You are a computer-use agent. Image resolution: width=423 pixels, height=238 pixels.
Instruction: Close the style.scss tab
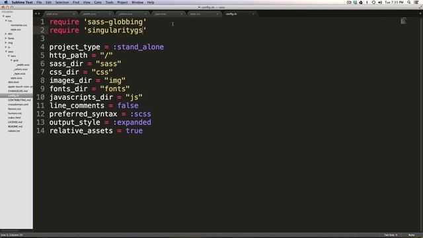[73, 14]
